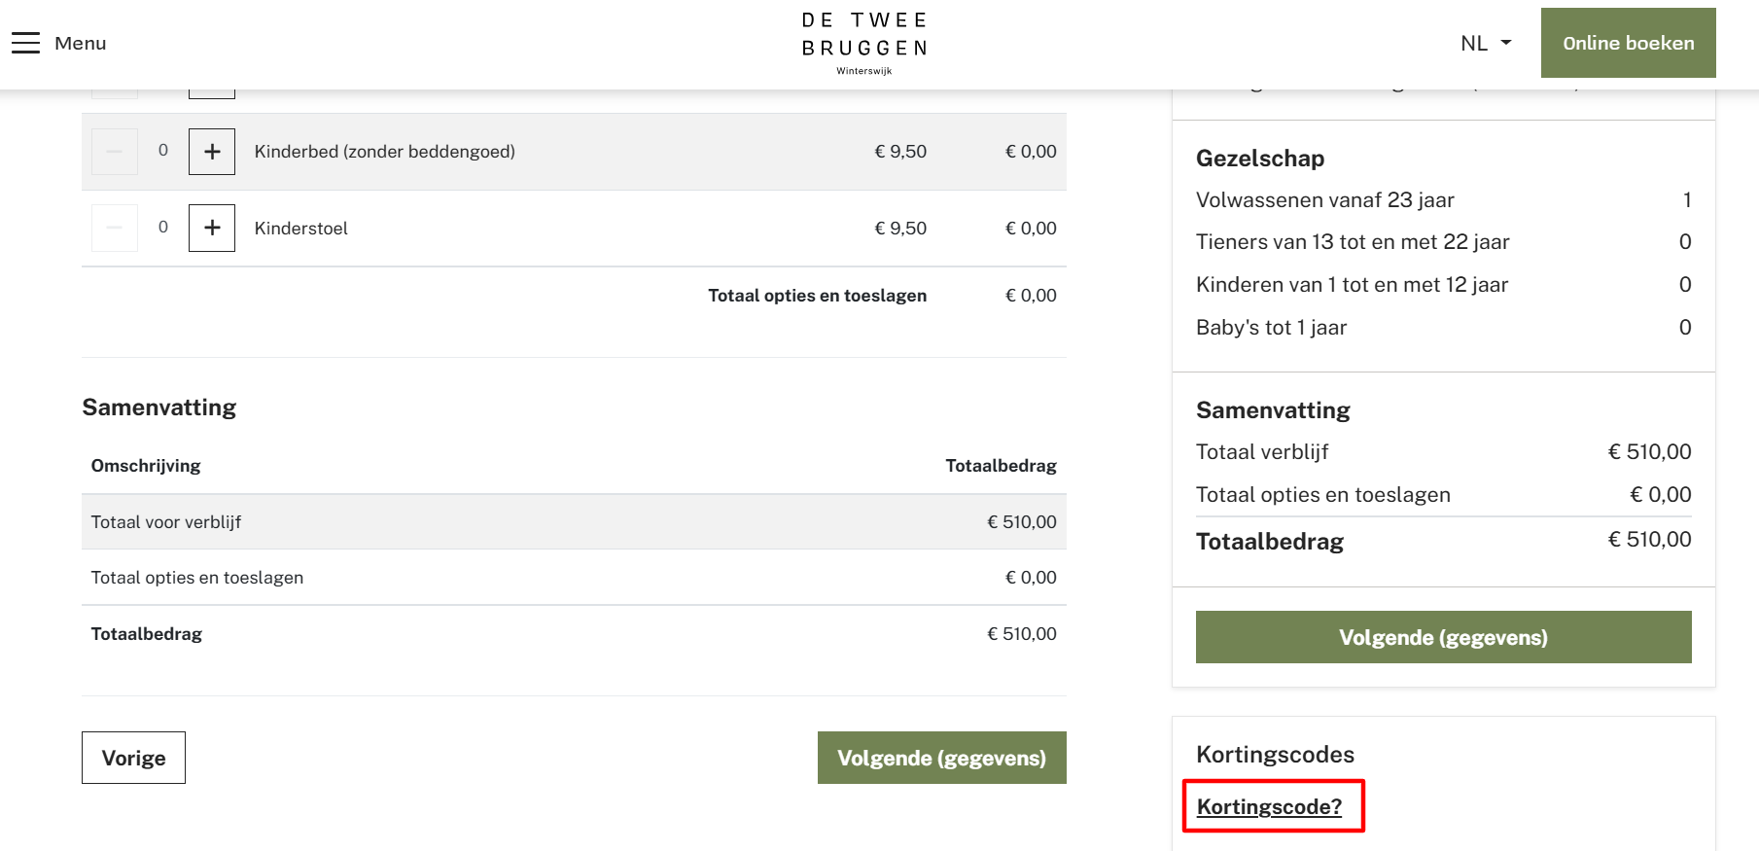Click the Online boeken button
Image resolution: width=1759 pixels, height=851 pixels.
click(1629, 43)
